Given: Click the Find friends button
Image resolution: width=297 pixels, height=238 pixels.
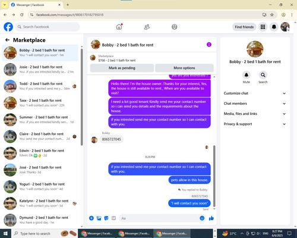Looking at the screenshot, I should pyautogui.click(x=244, y=27).
